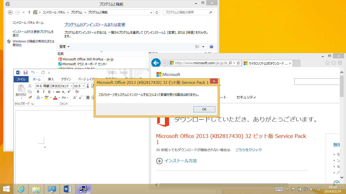Click the help question mark icon

(212, 47)
